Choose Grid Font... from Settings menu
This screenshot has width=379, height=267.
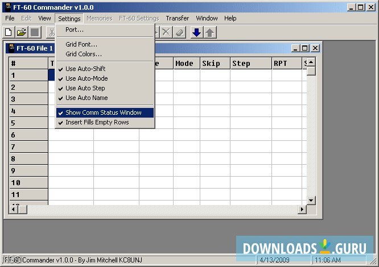click(105, 44)
